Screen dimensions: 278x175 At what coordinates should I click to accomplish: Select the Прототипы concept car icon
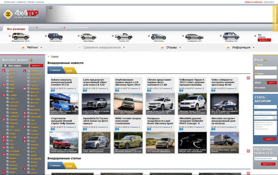pyautogui.click(x=158, y=36)
